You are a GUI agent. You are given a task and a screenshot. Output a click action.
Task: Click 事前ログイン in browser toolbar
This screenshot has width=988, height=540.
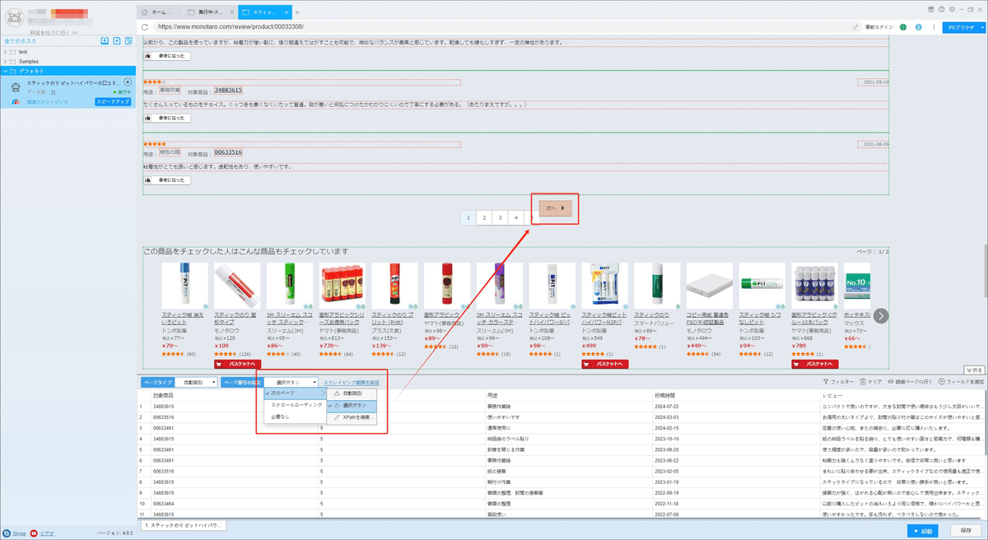[x=878, y=27]
